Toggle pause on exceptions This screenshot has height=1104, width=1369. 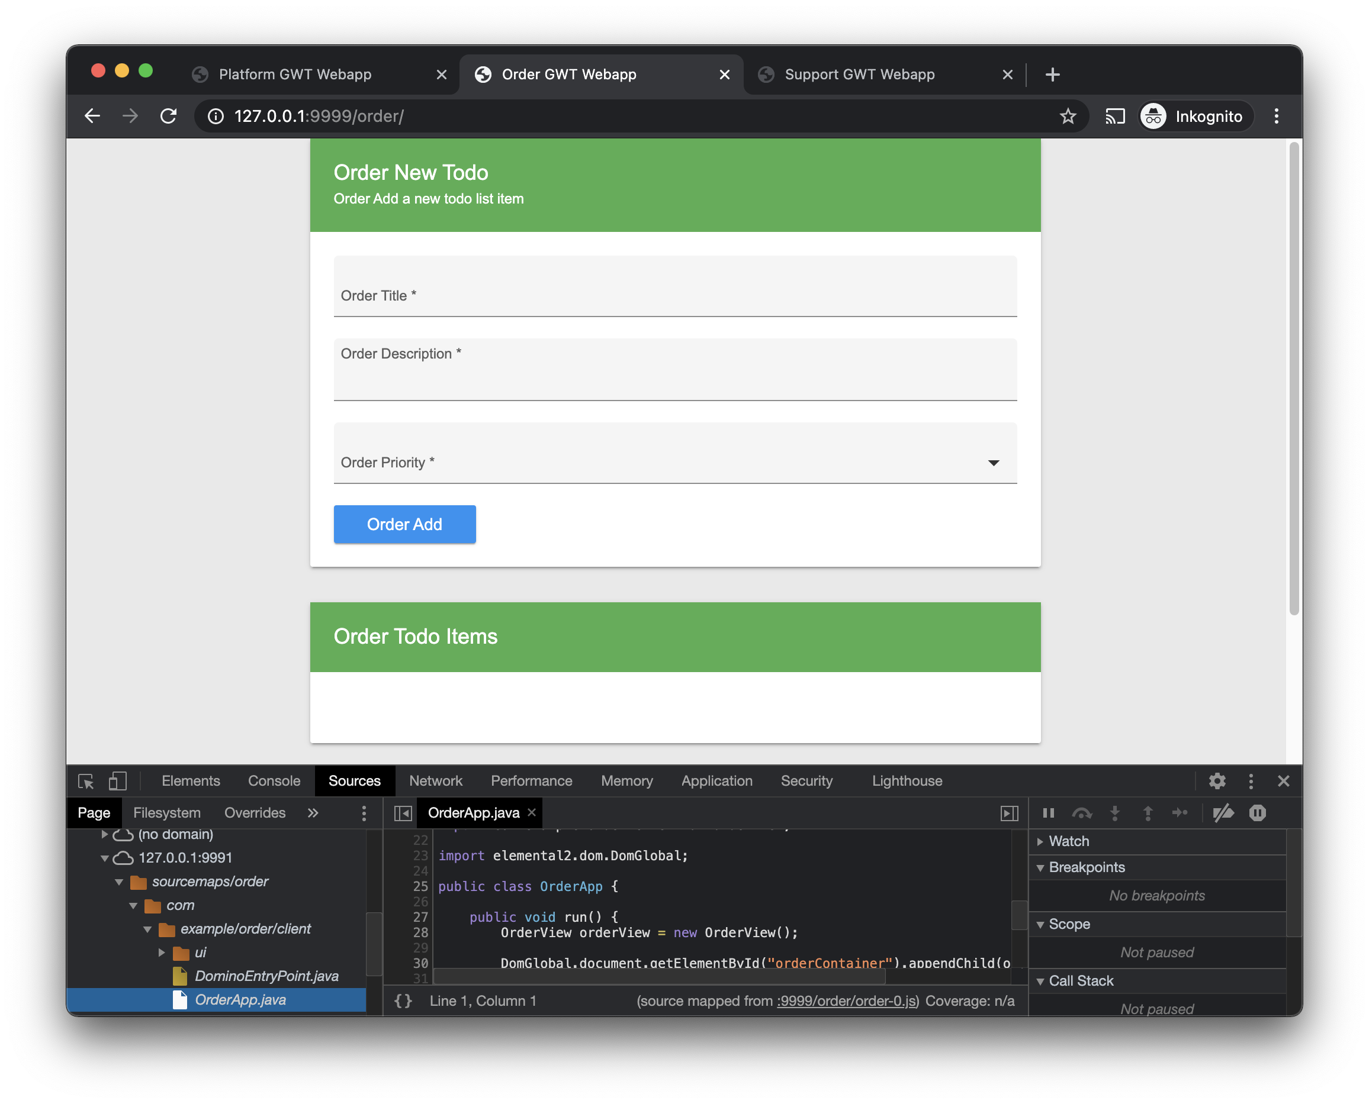tap(1257, 813)
